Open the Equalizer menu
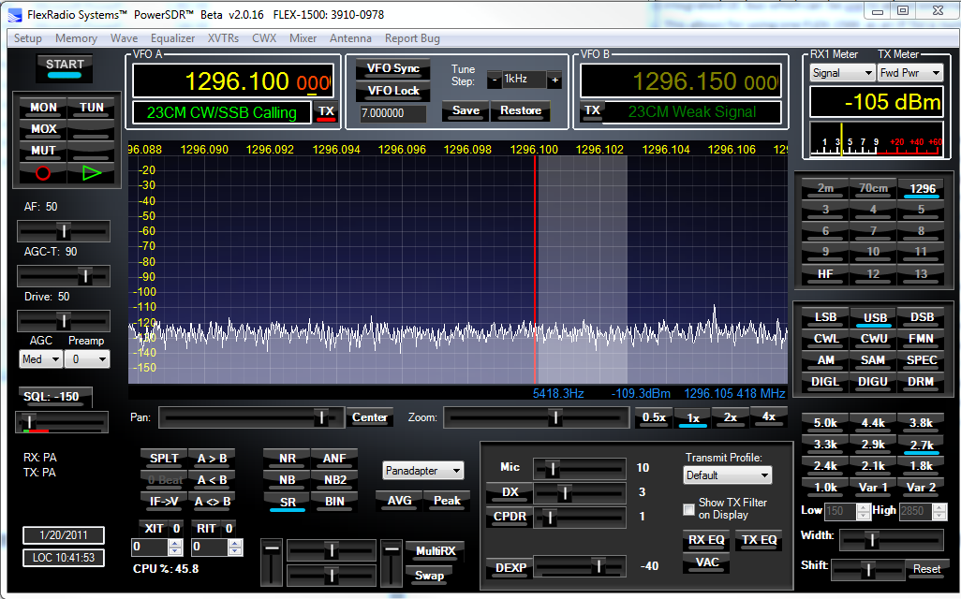The height and width of the screenshot is (599, 961). tap(173, 38)
